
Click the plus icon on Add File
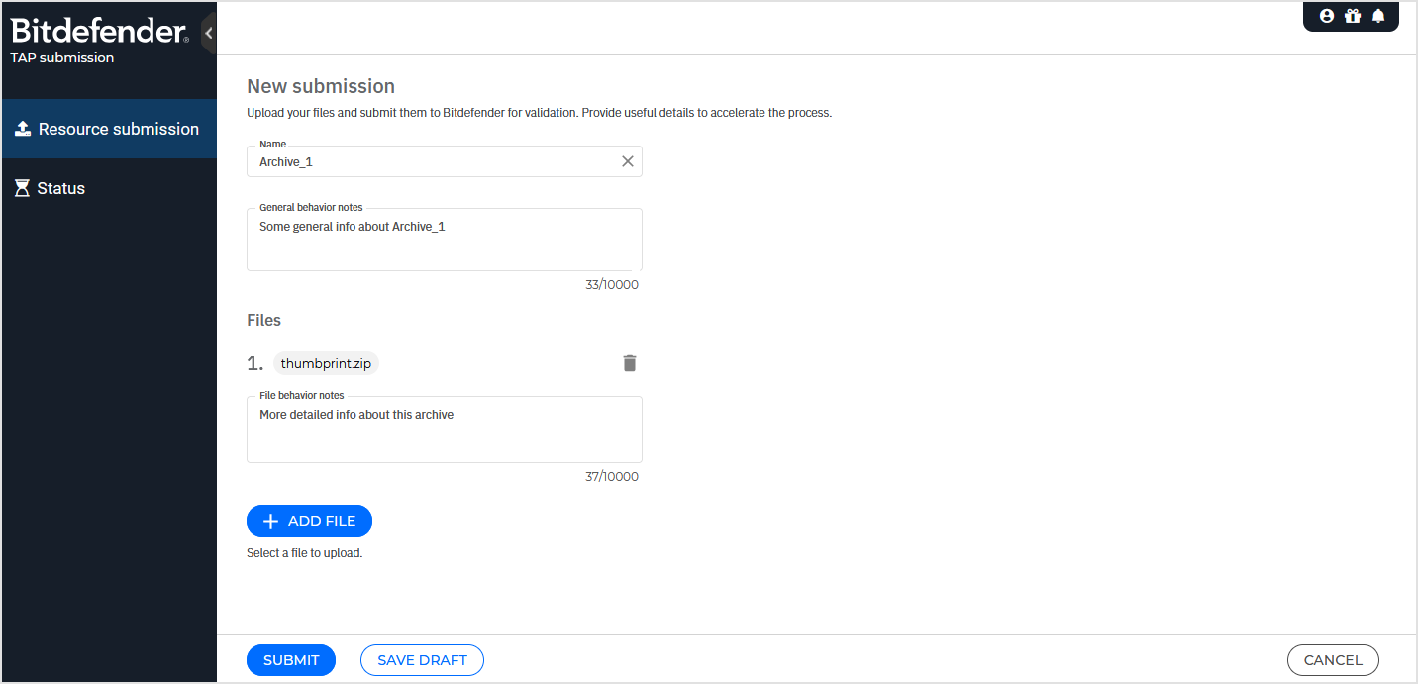(269, 520)
